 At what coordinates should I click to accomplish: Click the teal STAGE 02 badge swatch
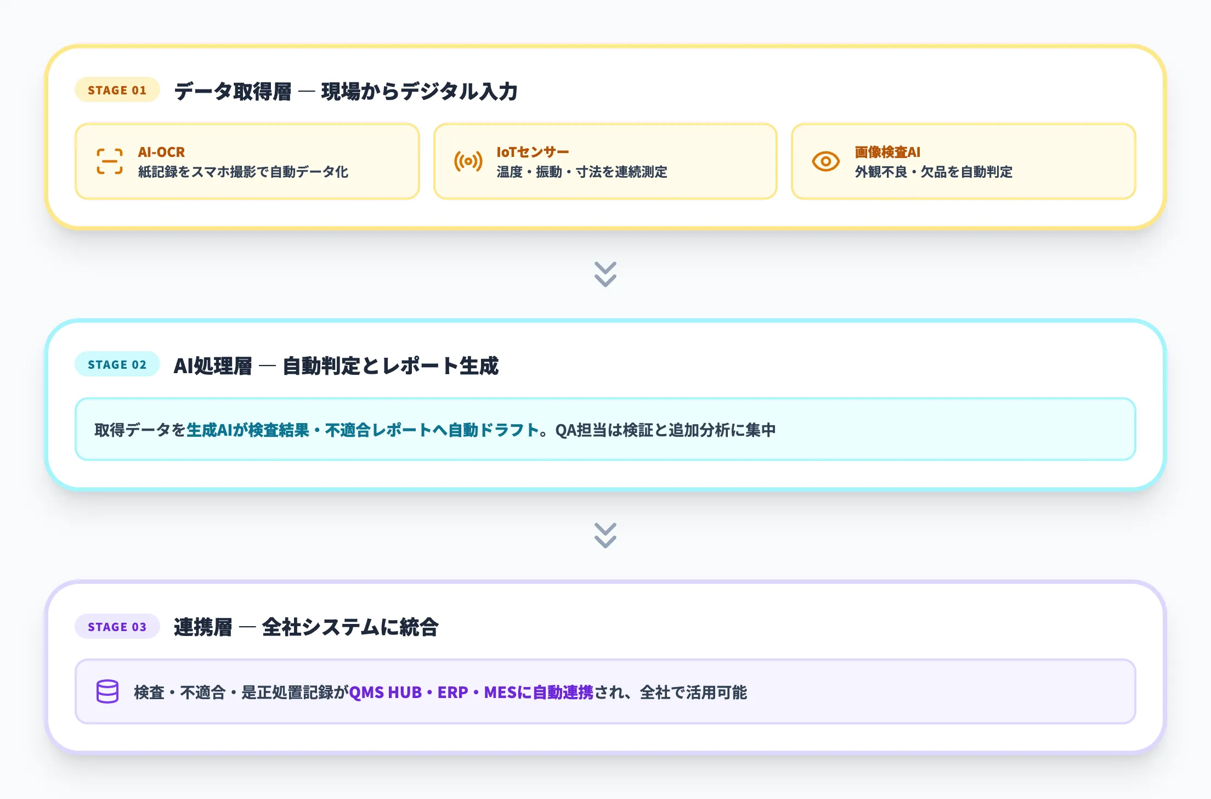coord(117,364)
